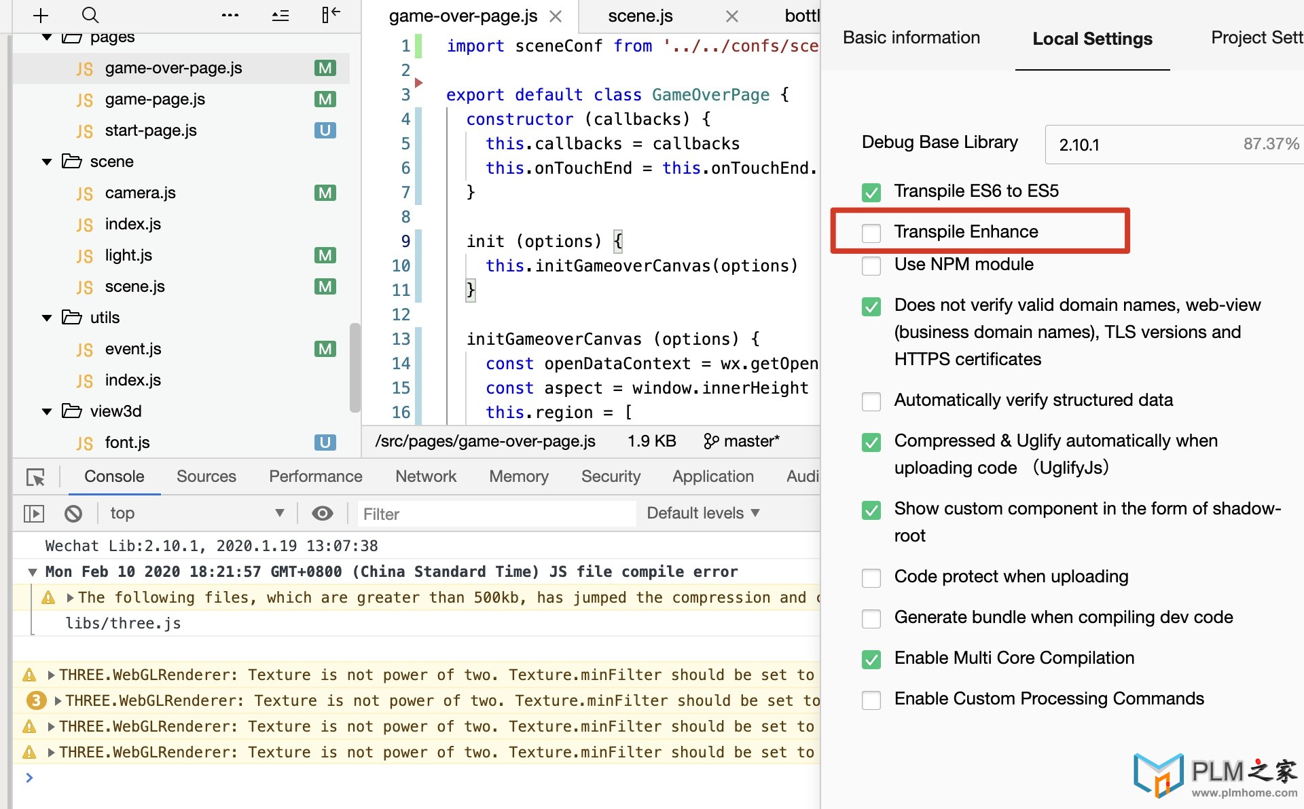Image resolution: width=1304 pixels, height=809 pixels.
Task: Click the M badge on game-page.js
Action: pyautogui.click(x=325, y=99)
